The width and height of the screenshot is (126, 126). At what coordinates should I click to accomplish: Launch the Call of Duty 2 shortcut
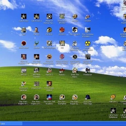click(x=37, y=16)
